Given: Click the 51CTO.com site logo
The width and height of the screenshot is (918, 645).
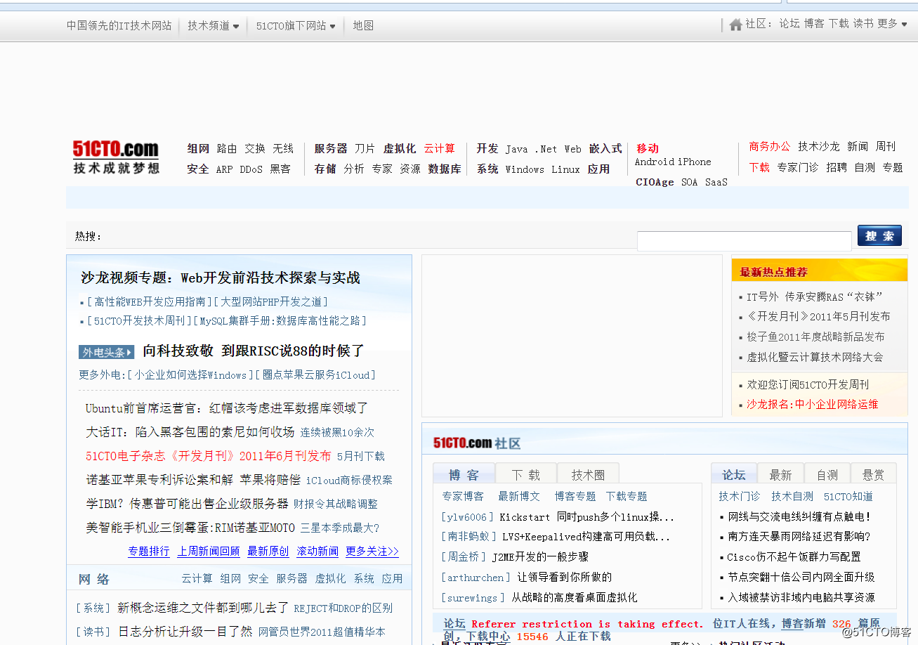Looking at the screenshot, I should pos(117,157).
